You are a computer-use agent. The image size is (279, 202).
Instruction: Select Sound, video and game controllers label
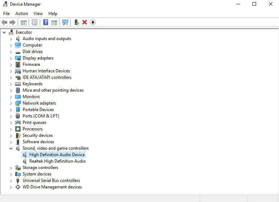click(x=56, y=148)
